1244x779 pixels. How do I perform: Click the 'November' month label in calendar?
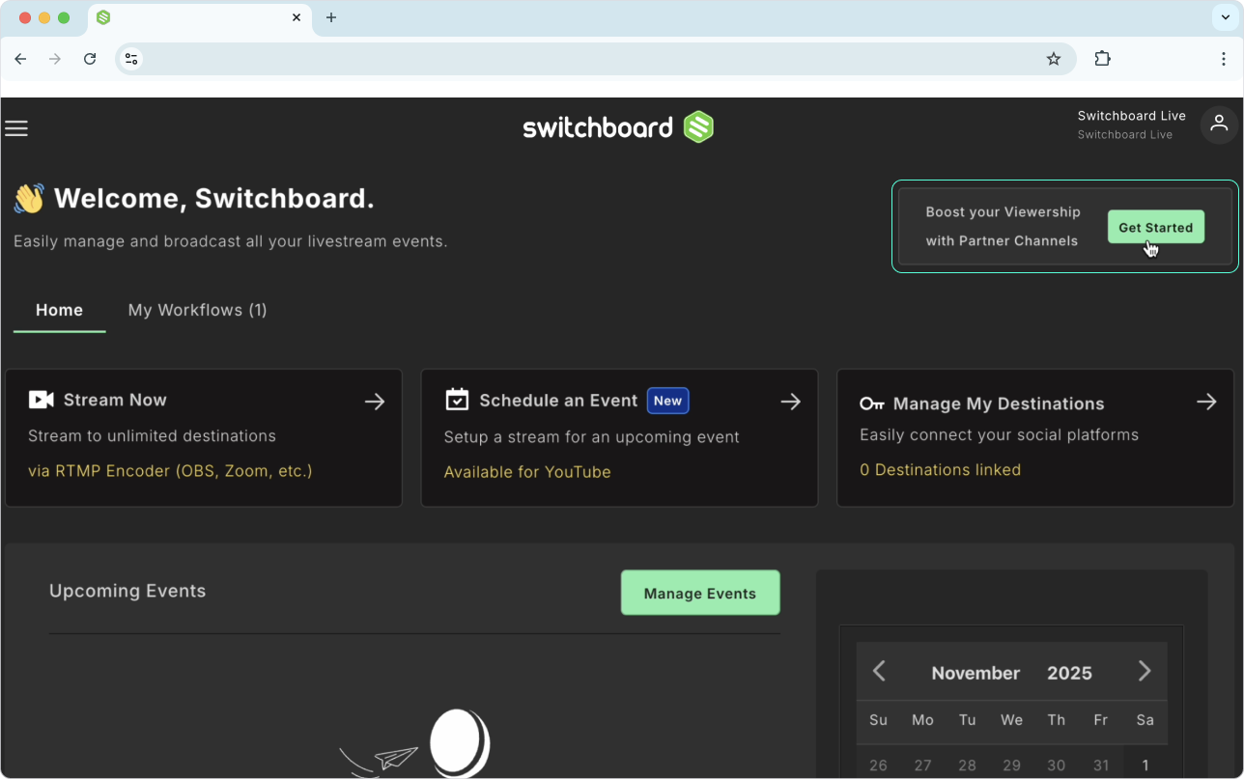pyautogui.click(x=975, y=673)
